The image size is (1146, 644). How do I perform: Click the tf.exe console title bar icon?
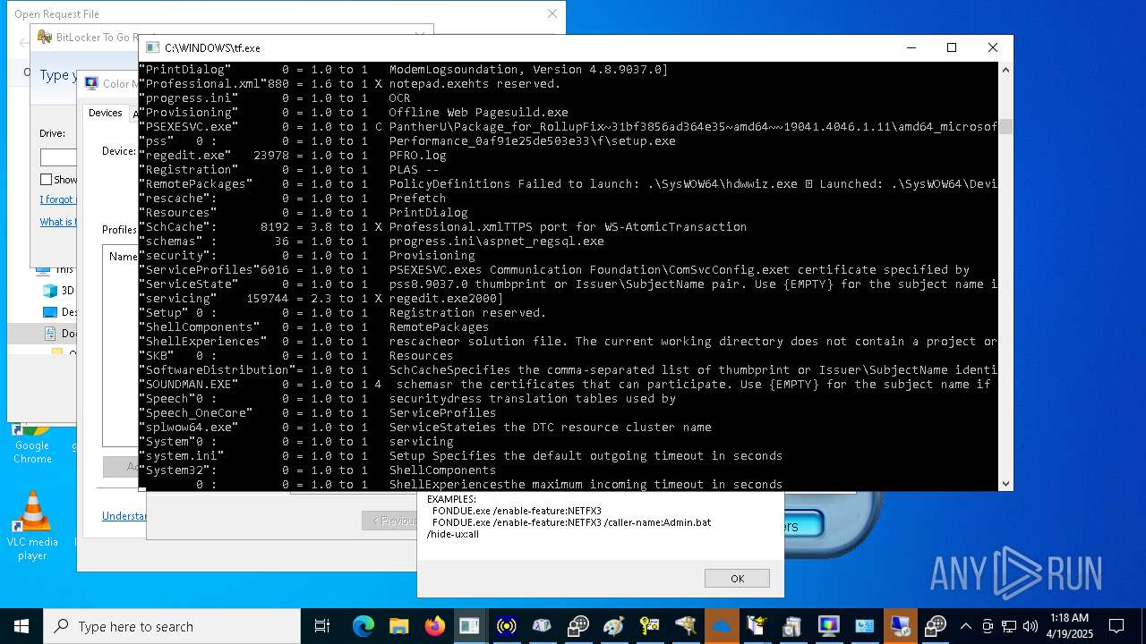pyautogui.click(x=152, y=47)
